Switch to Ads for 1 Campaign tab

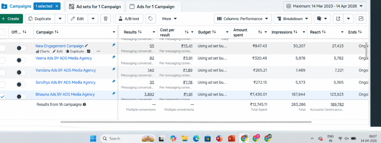pos(154,7)
